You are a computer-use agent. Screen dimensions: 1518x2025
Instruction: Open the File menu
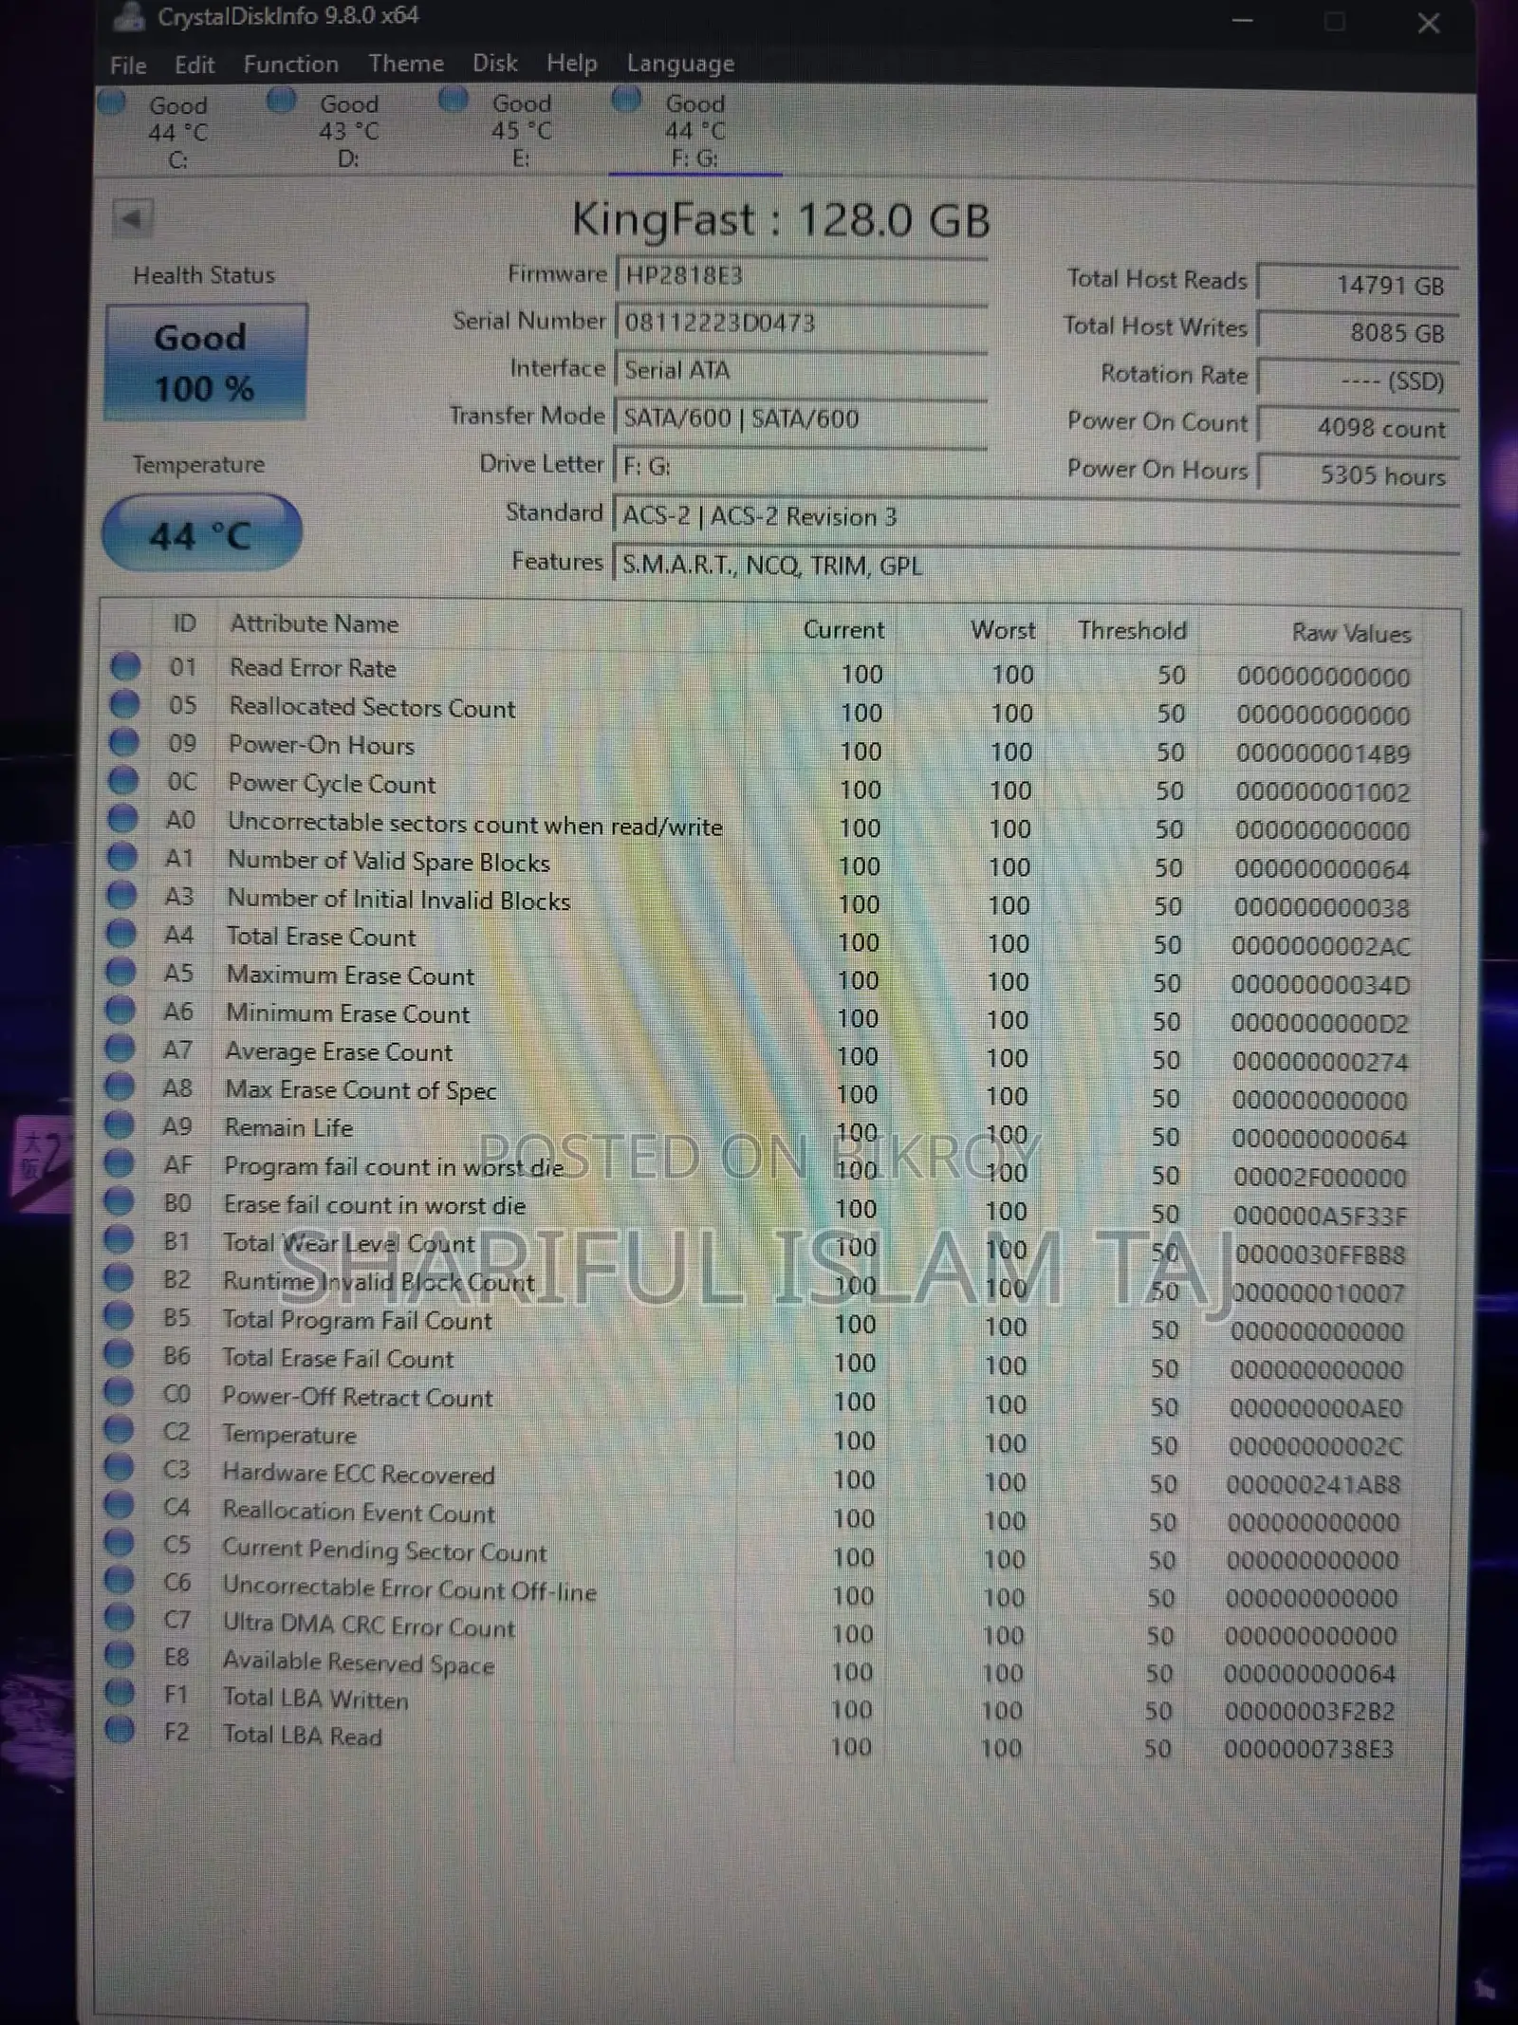128,65
